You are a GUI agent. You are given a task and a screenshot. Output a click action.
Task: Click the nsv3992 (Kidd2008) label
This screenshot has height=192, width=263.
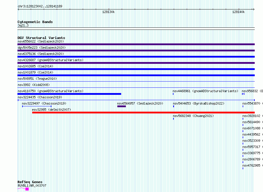coord(34,85)
